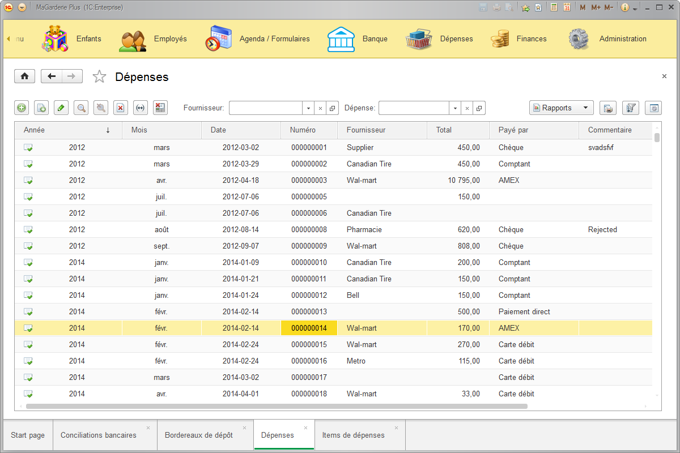Open advanced filter settings

point(630,108)
